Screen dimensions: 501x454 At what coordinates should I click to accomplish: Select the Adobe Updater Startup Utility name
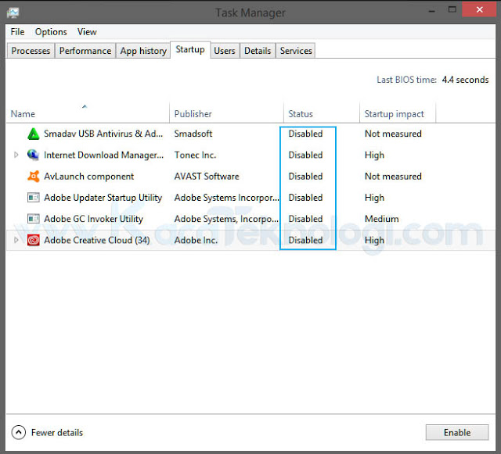103,198
